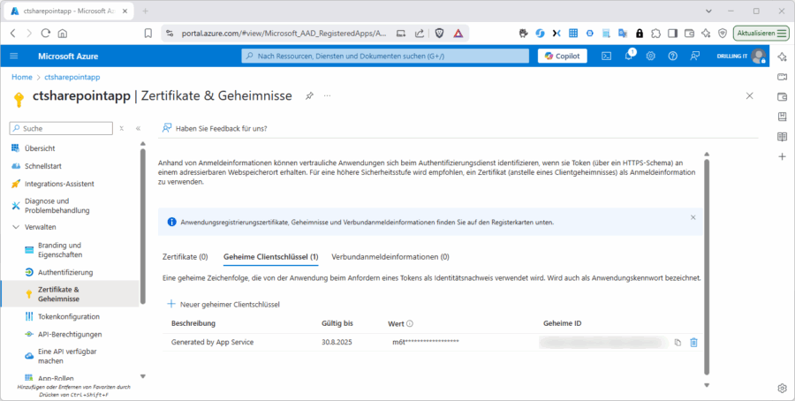Screen dimensions: 795x401
Task: Open browser sidebar reading list icon
Action: click(x=782, y=137)
